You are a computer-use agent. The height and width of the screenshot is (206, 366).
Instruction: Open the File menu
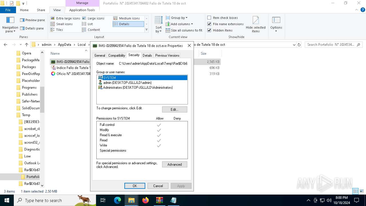tap(8, 10)
